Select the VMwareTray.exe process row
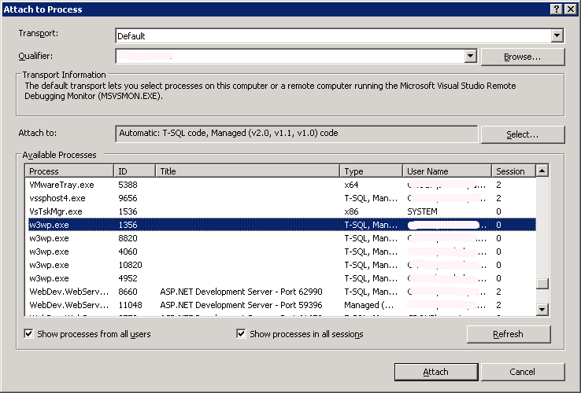The height and width of the screenshot is (393, 581). [x=282, y=185]
